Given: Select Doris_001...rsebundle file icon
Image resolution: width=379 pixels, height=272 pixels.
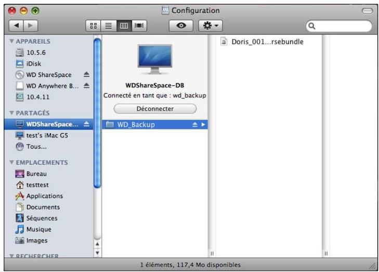Looking at the screenshot, I should coord(224,42).
